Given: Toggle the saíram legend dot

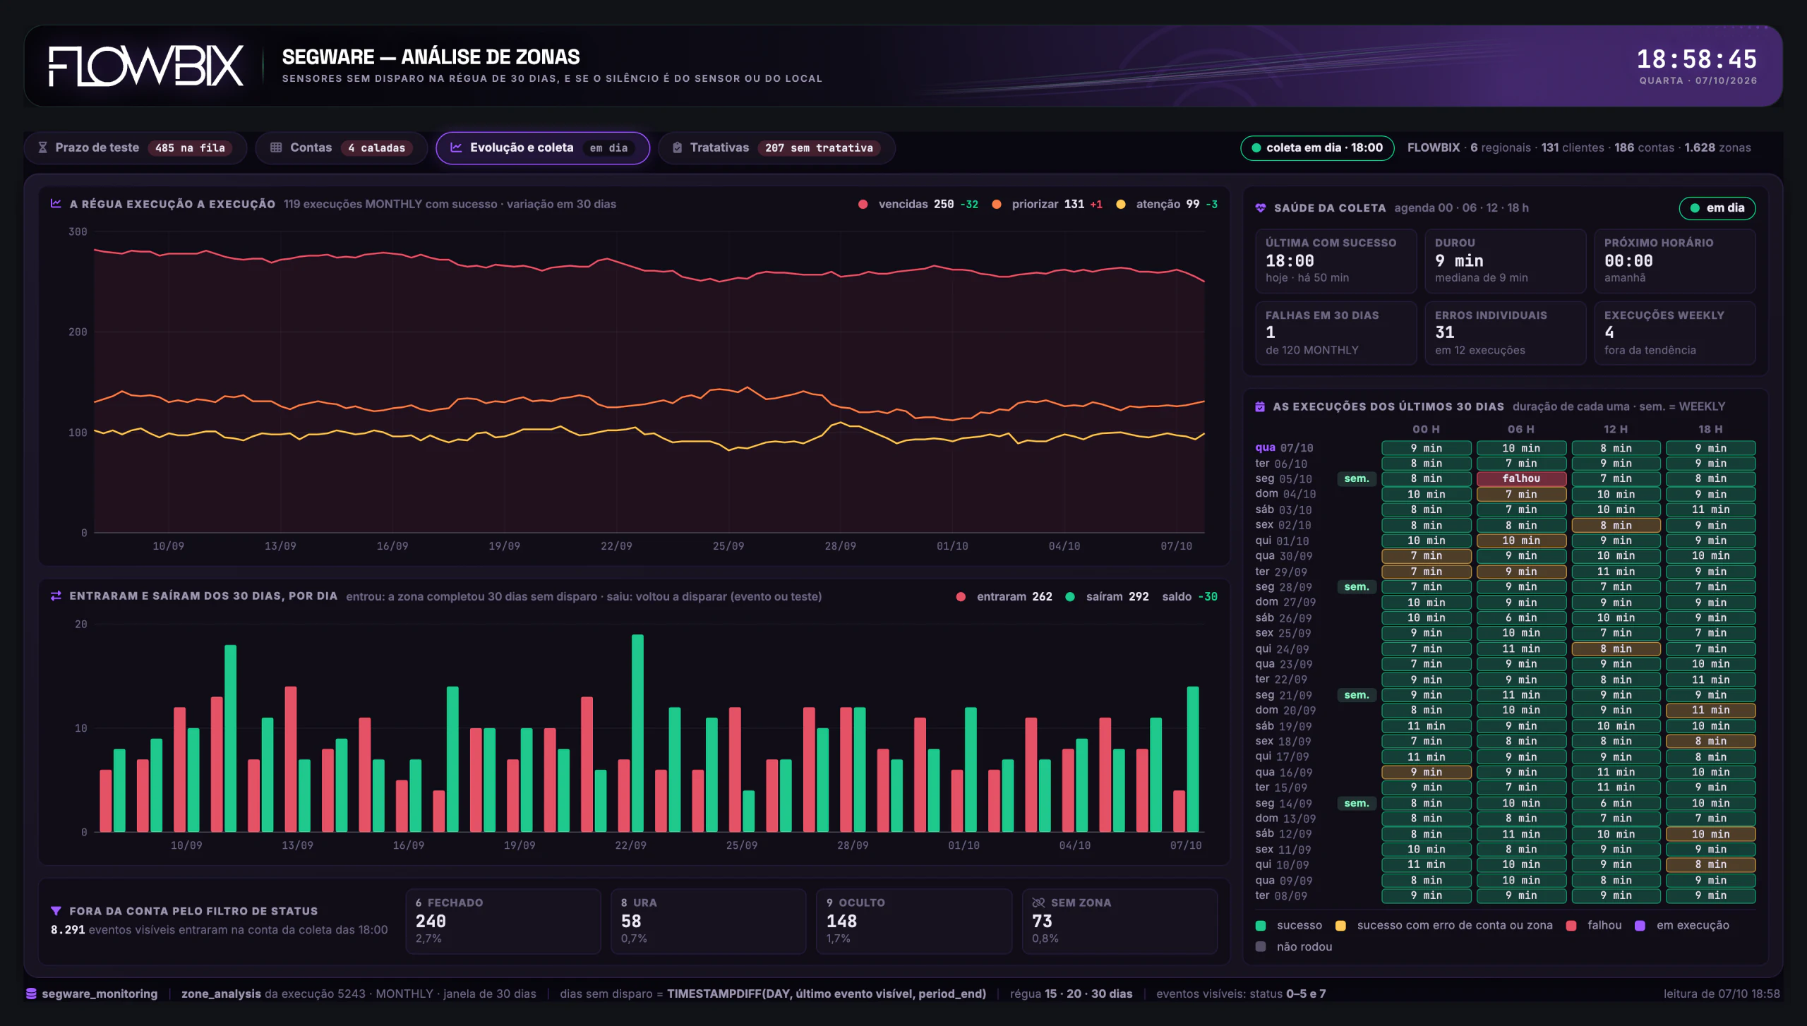Looking at the screenshot, I should 1070,597.
